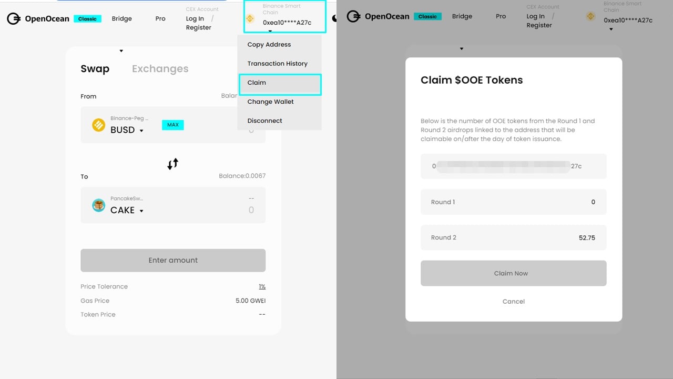Image resolution: width=673 pixels, height=379 pixels.
Task: Click the Classic badge in right header
Action: pyautogui.click(x=427, y=16)
